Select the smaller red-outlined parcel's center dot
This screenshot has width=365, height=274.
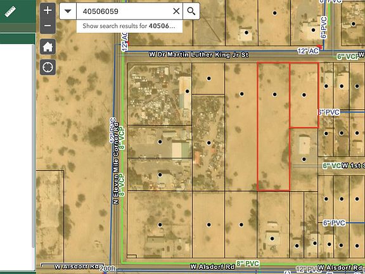(304, 95)
